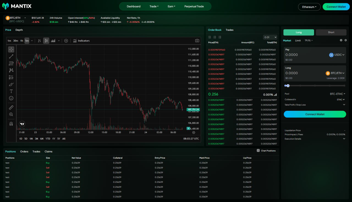The image size is (352, 202).
Task: Click the Connect Wallet button in header
Action: (336, 7)
